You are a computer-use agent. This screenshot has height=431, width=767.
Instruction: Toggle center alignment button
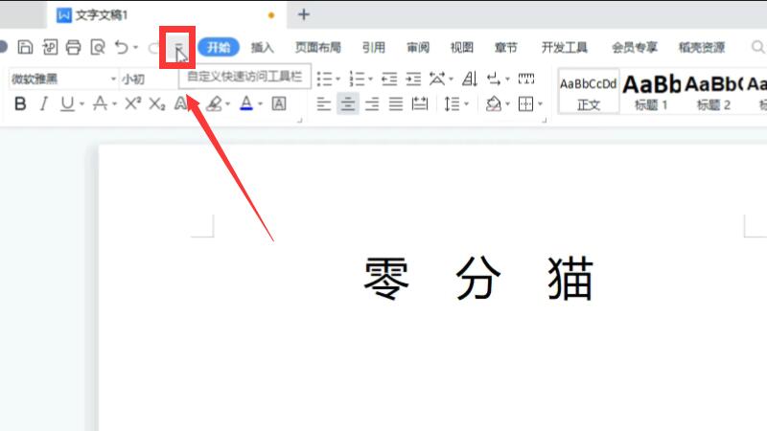pos(348,103)
